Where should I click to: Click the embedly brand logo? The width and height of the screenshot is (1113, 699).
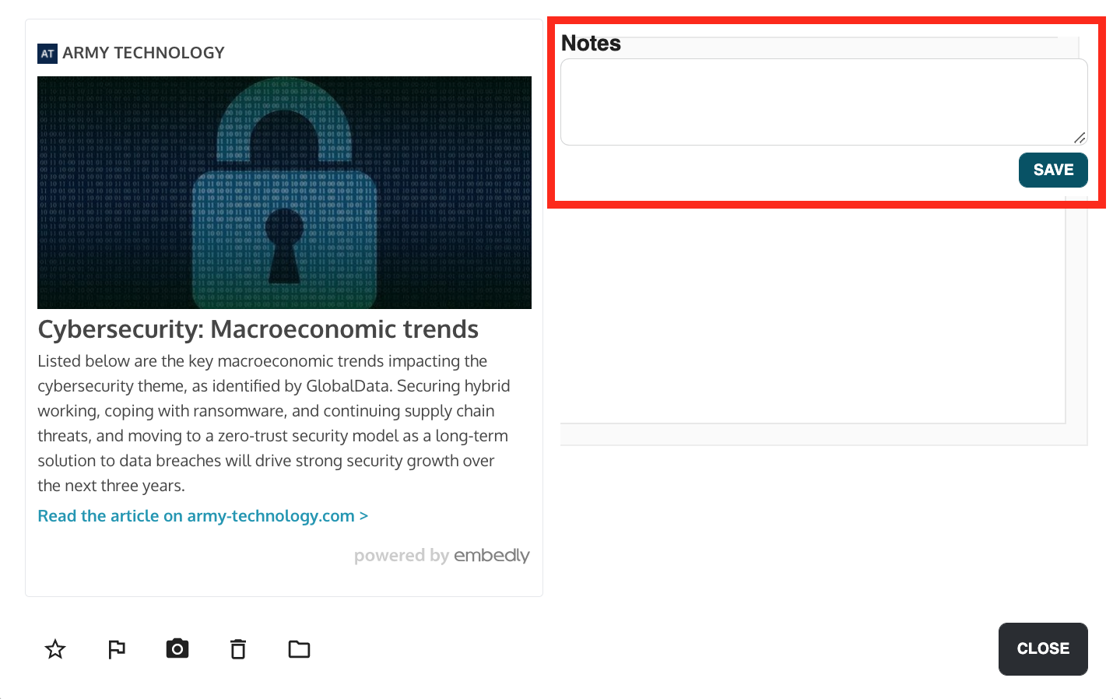click(492, 556)
